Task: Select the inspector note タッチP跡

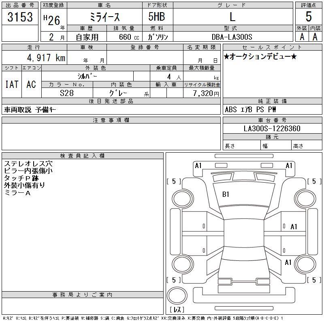Action: (x=21, y=178)
